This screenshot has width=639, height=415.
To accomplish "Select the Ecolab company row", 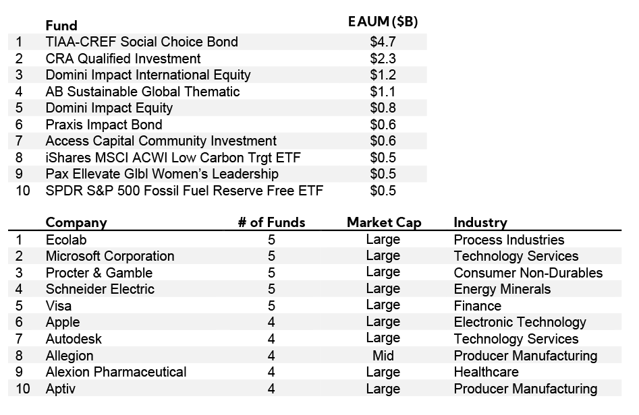I will (x=66, y=240).
